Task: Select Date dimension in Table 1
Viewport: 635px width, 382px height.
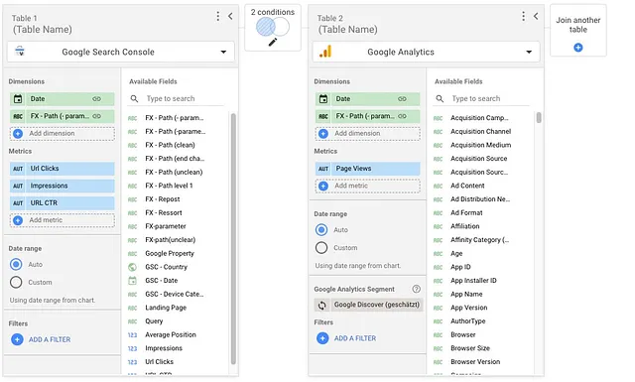Action: [62, 99]
